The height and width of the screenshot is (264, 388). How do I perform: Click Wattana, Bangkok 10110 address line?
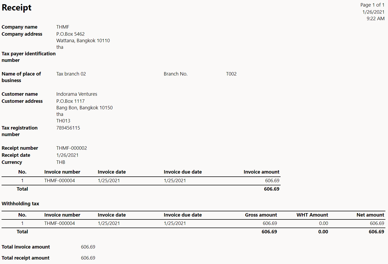[x=83, y=41]
